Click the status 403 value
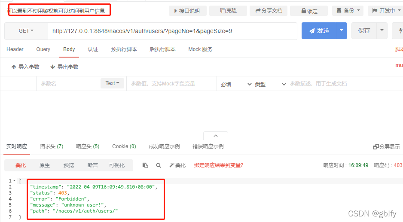This screenshot has width=403, height=222. click(62, 193)
